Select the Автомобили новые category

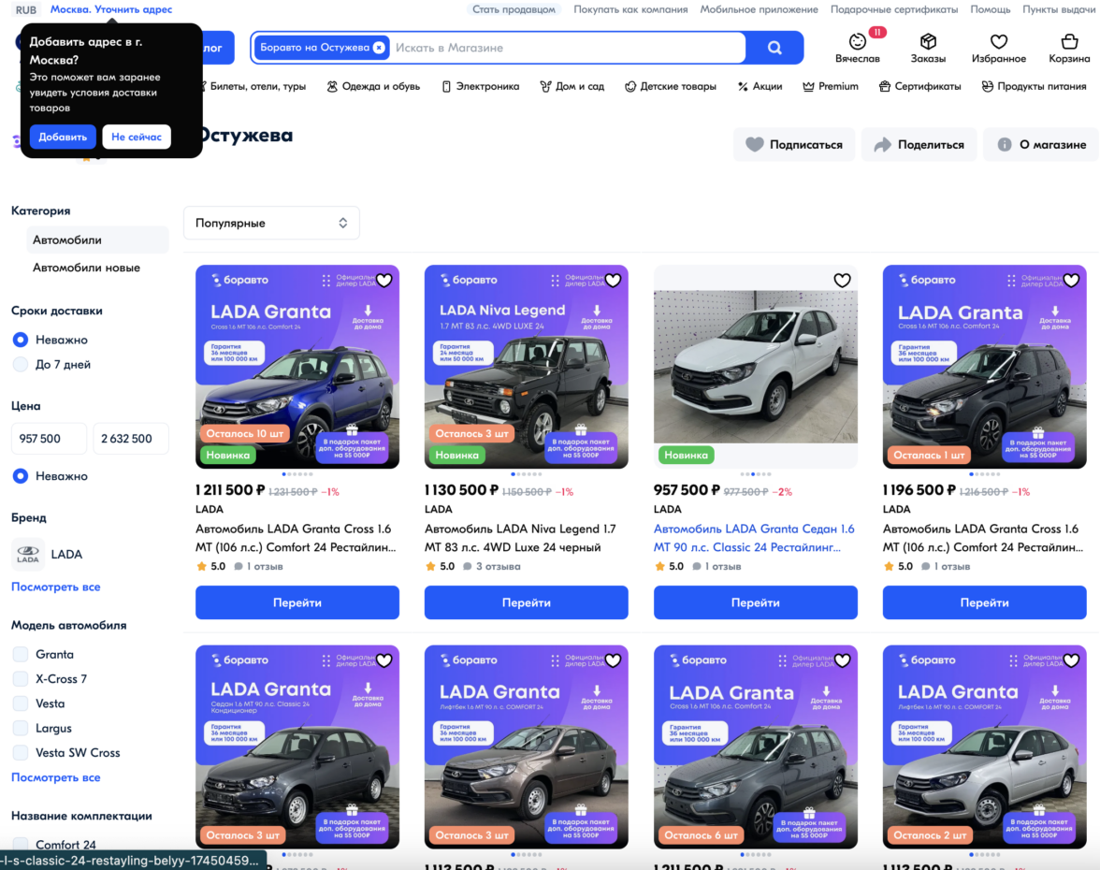86,268
